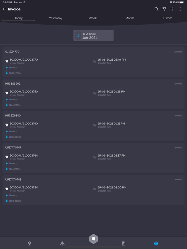The width and height of the screenshot is (187, 249).
Task: Open the Tuesday Jun-2021 date picker
Action: (x=93, y=35)
